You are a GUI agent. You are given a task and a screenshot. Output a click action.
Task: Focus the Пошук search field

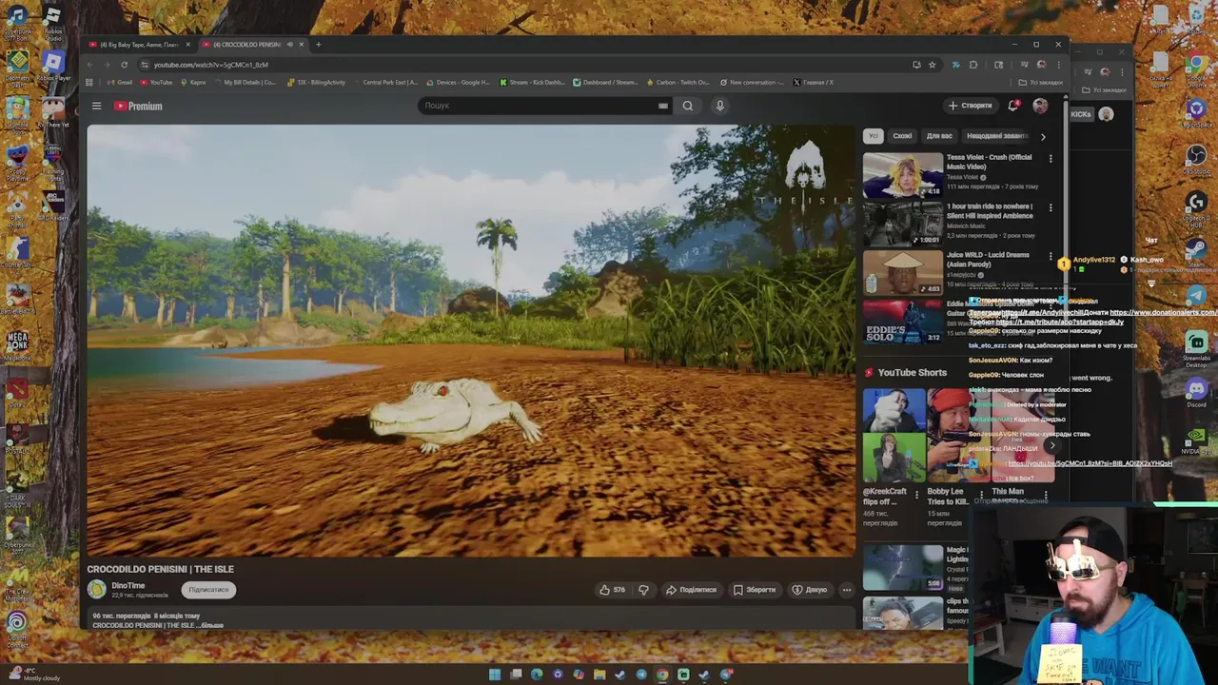click(538, 106)
